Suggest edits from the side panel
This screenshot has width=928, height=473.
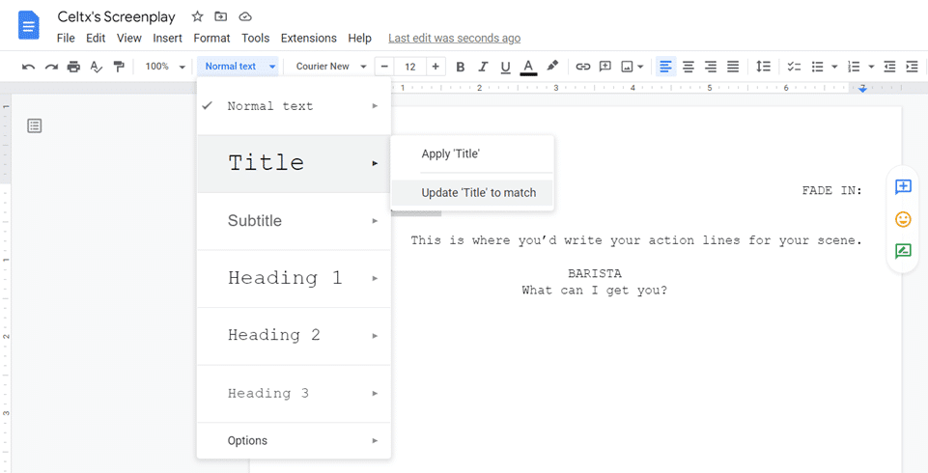tap(903, 251)
